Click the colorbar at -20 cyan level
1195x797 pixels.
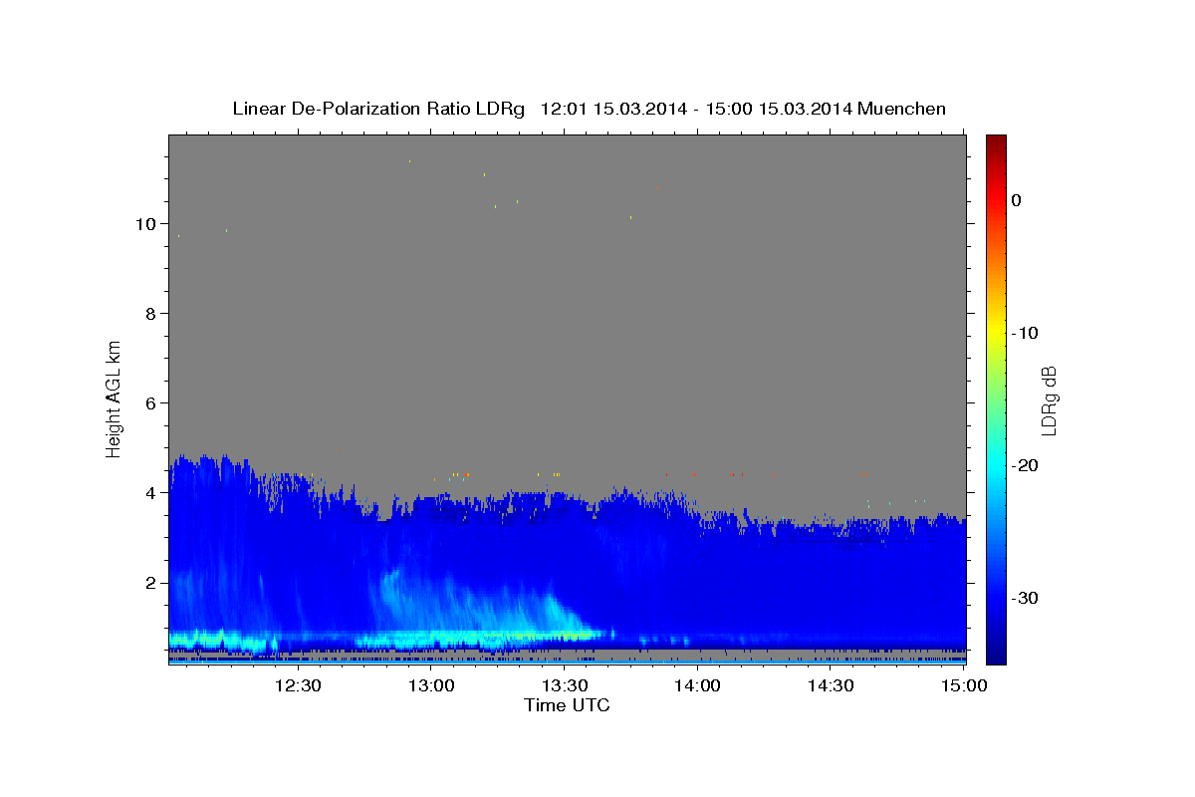tap(996, 465)
